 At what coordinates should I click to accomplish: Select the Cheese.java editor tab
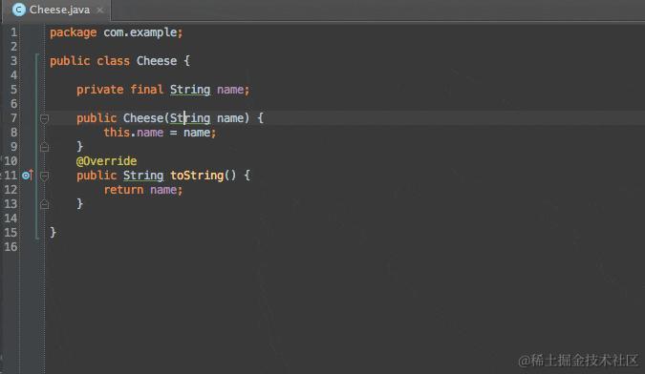click(56, 10)
